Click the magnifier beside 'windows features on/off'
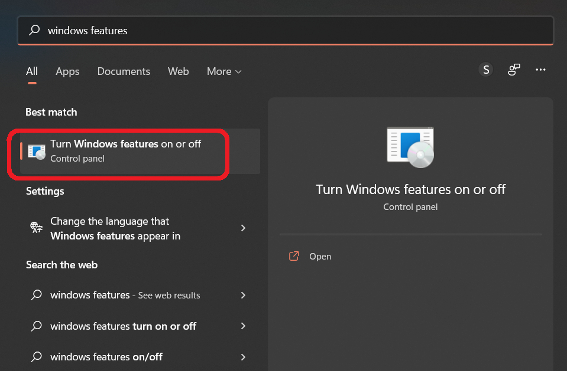 tap(36, 356)
